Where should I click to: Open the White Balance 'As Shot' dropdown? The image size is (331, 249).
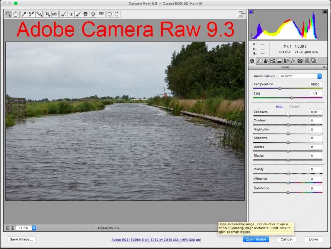point(300,76)
